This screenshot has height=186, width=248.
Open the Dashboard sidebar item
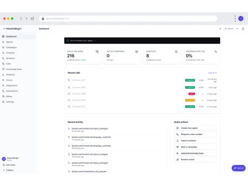(x=18, y=36)
